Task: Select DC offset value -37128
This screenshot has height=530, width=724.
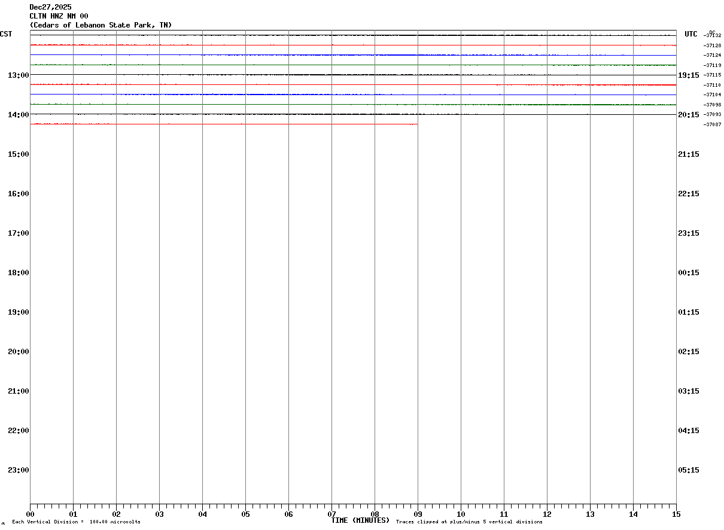Action: point(713,45)
